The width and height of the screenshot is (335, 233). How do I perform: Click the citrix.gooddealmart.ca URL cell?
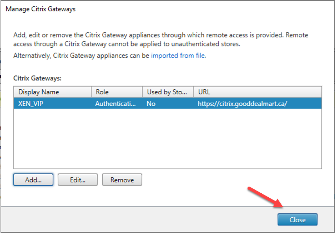click(x=242, y=104)
